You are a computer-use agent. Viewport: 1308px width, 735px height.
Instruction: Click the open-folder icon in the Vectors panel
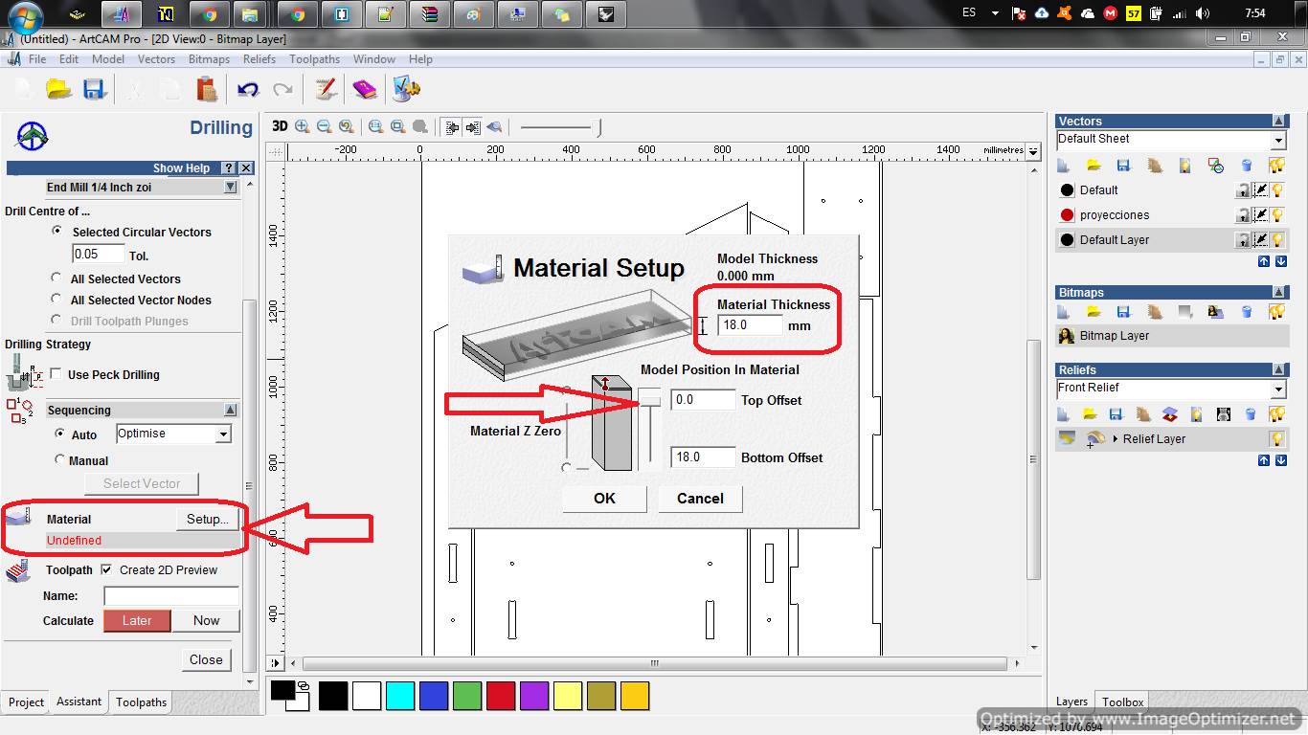[x=1093, y=166]
